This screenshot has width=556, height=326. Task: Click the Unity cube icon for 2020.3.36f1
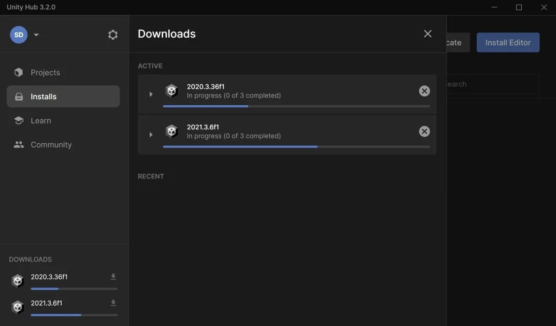172,90
